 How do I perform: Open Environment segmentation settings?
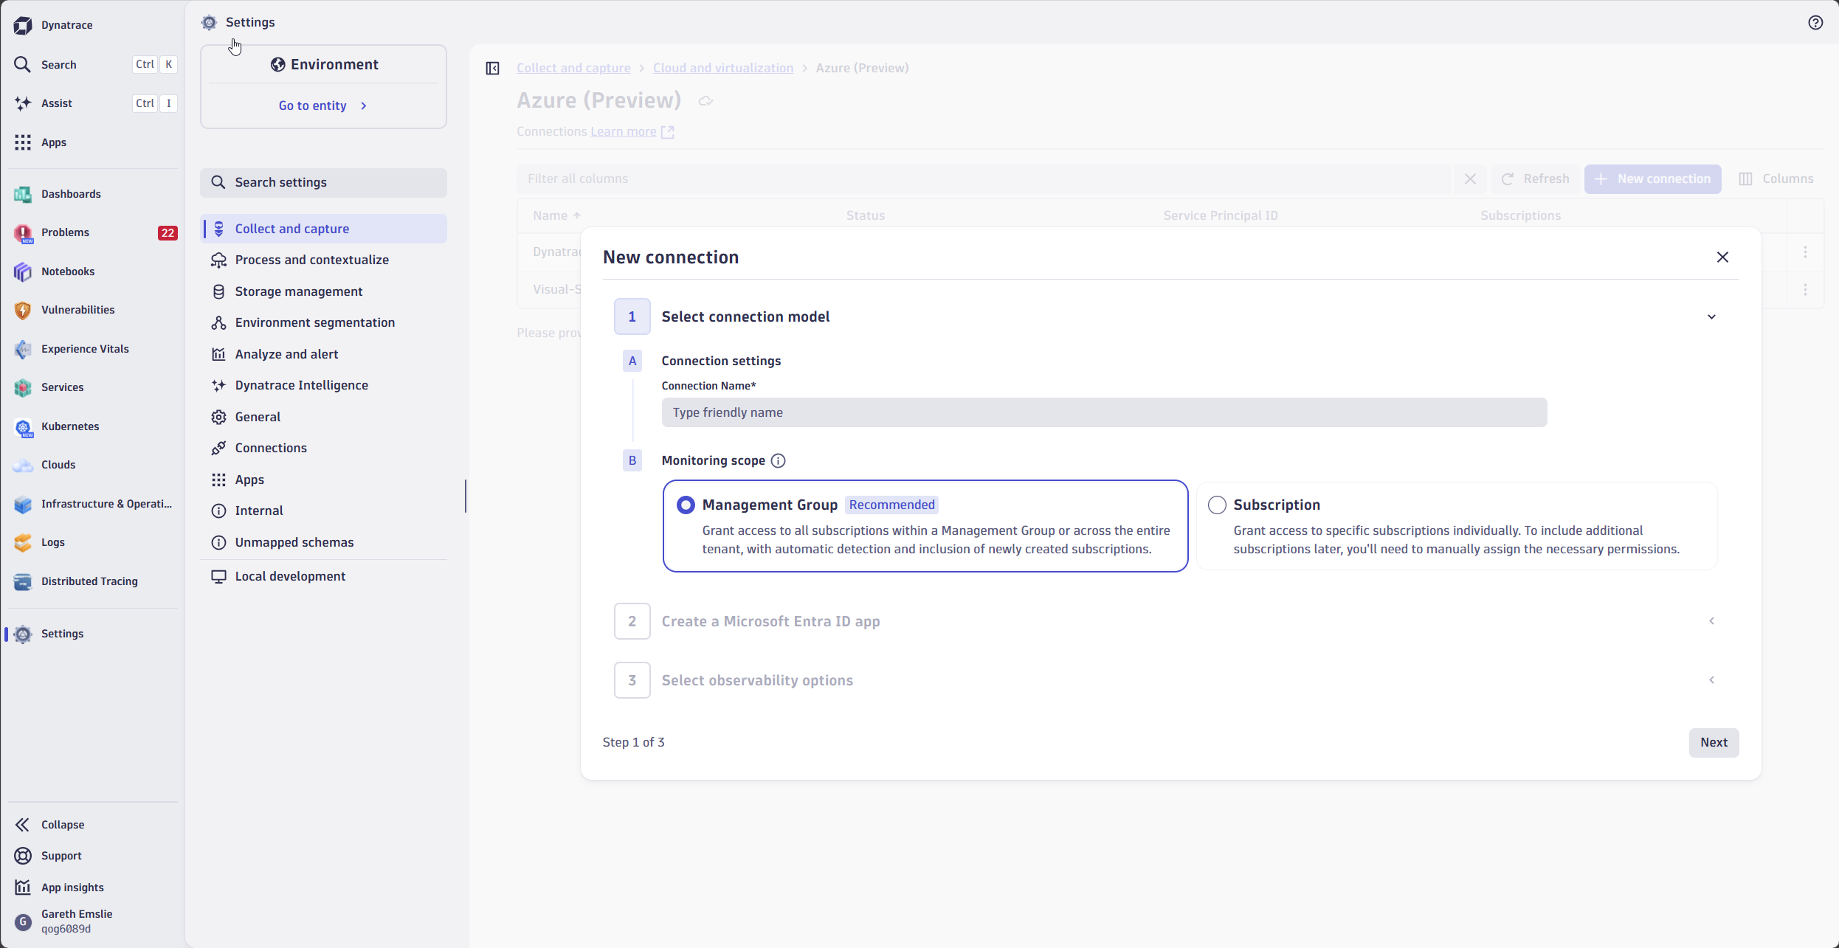pos(324,322)
